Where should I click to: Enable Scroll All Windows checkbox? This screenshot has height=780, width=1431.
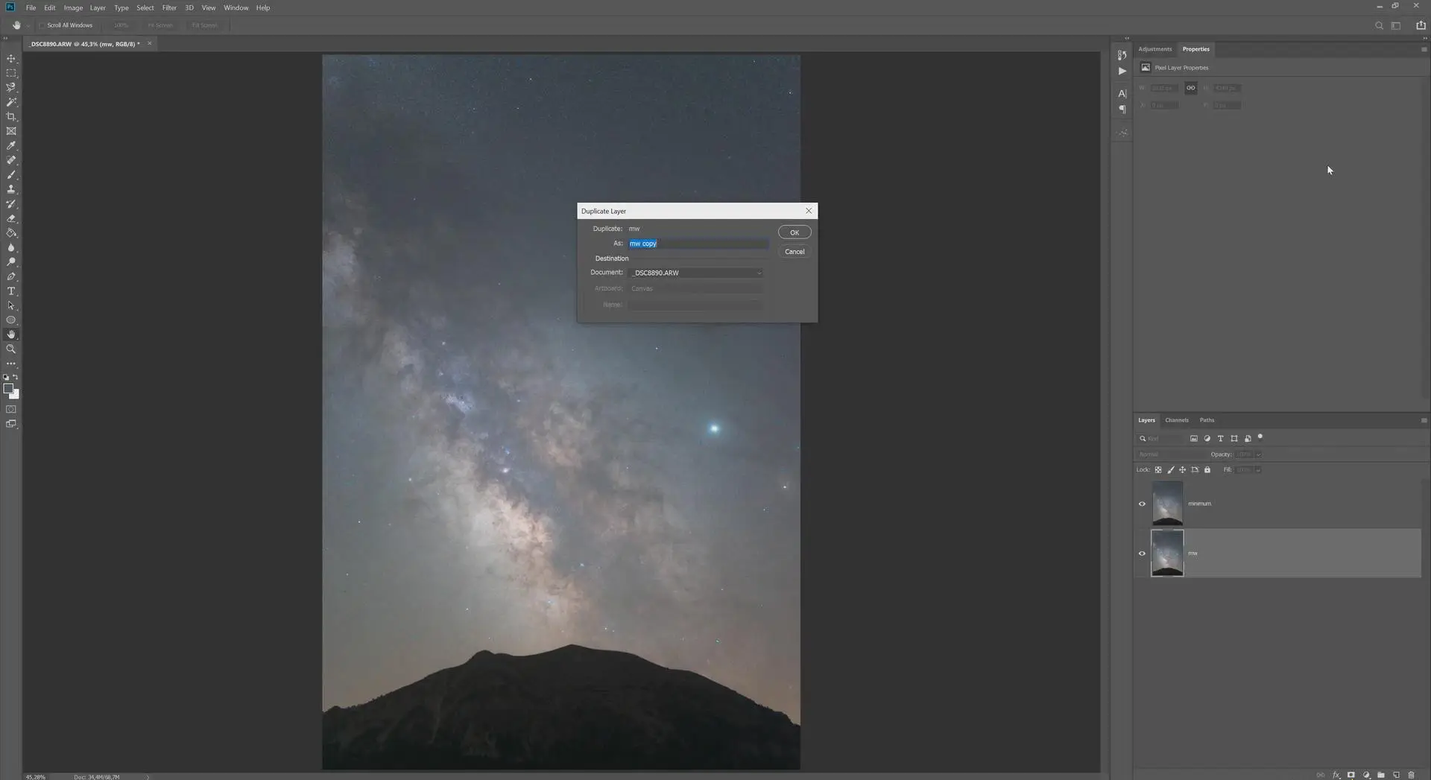coord(42,25)
